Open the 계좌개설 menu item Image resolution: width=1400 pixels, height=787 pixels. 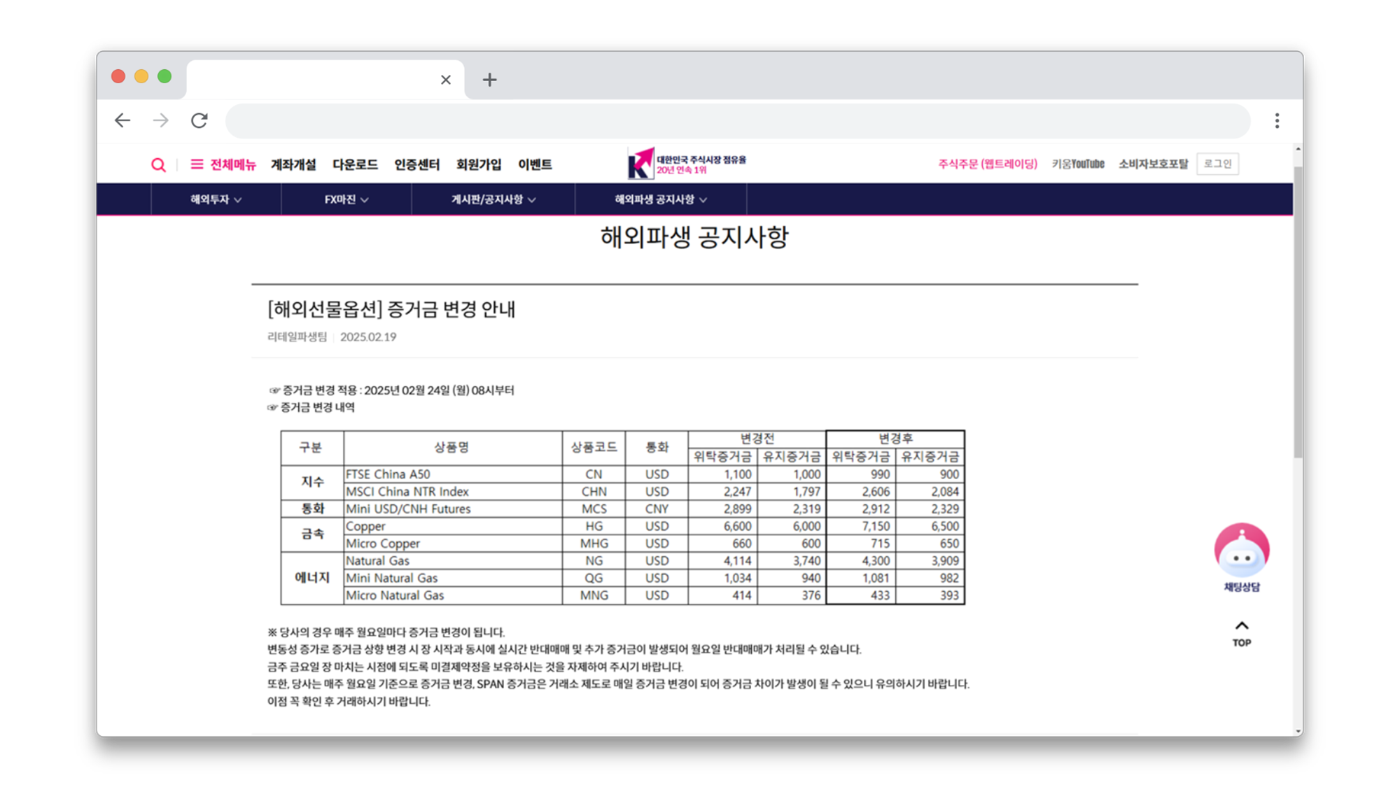(x=293, y=164)
